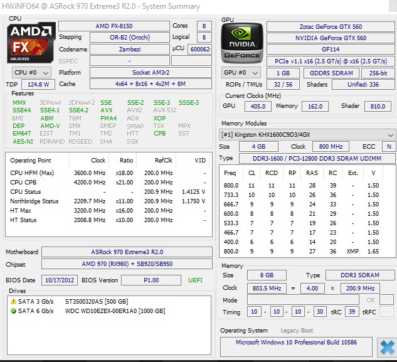Viewport: 397px width, 362px height.
Task: Click the µCU microcode field
Action: click(x=200, y=49)
